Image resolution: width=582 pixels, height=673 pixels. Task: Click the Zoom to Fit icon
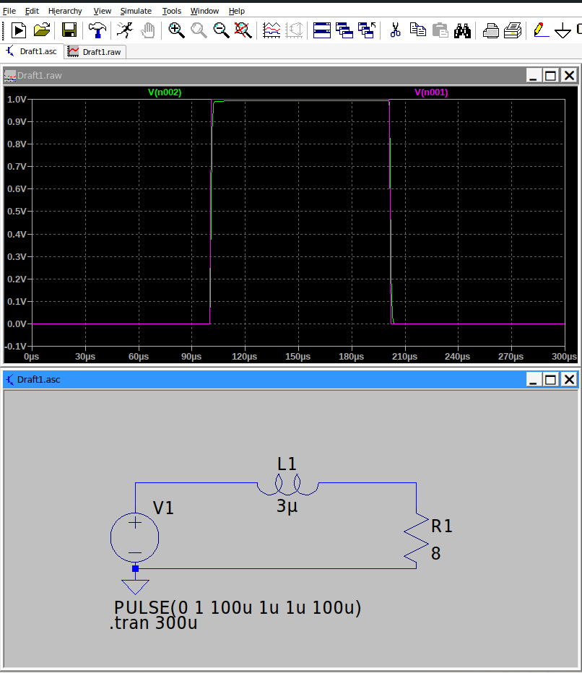tap(243, 30)
